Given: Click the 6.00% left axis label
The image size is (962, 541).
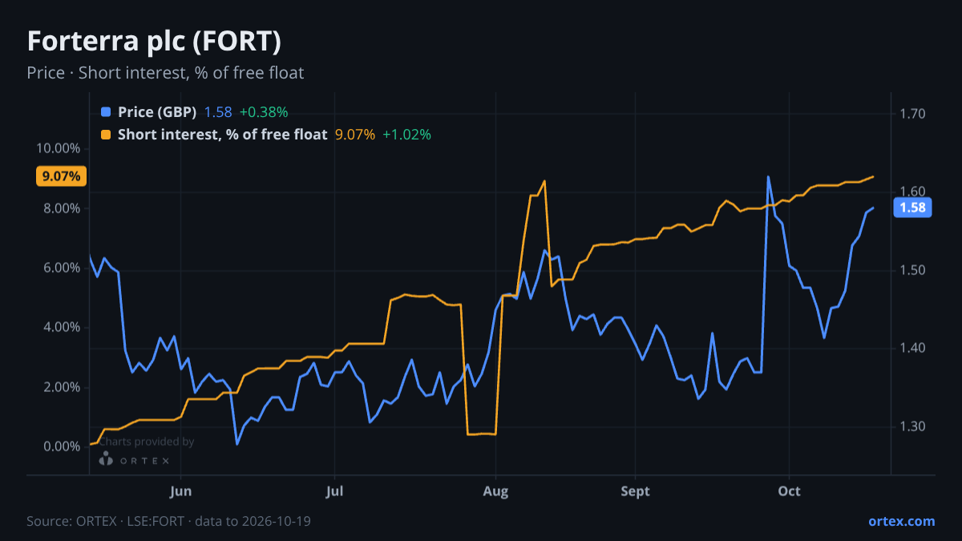Looking at the screenshot, I should tap(60, 268).
